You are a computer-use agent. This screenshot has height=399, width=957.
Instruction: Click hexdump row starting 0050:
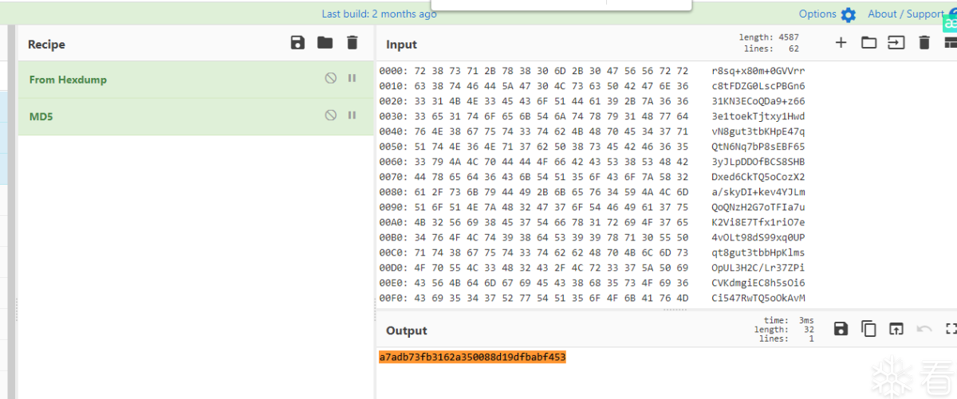tap(592, 147)
